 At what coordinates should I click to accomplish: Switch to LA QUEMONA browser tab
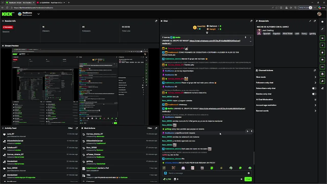tap(51, 3)
